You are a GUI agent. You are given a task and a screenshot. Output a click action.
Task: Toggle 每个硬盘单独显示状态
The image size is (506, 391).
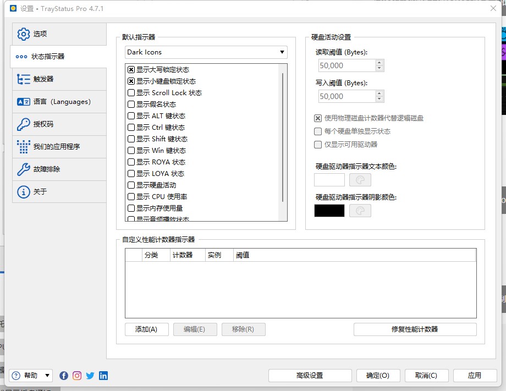click(318, 131)
